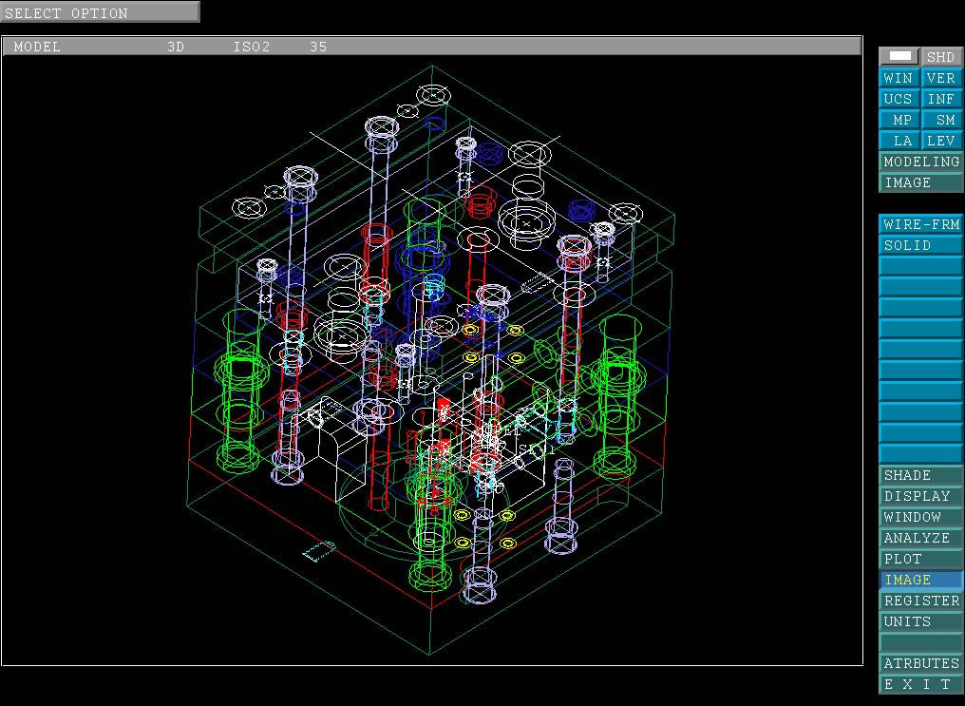Select the ANALYZE menu item

point(920,538)
